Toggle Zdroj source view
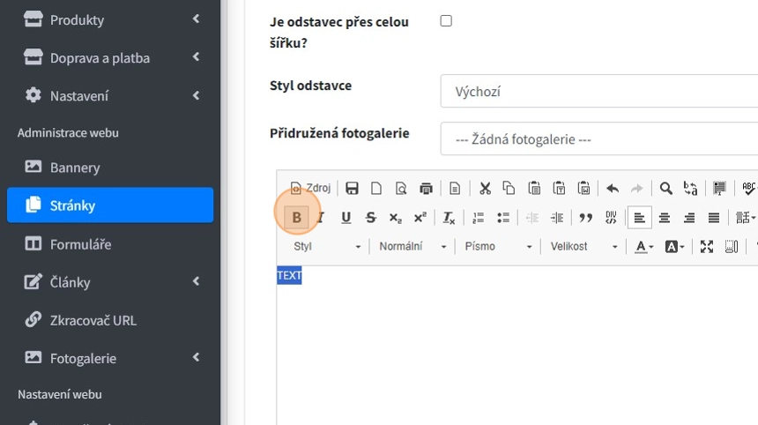758x425 pixels. coord(310,188)
